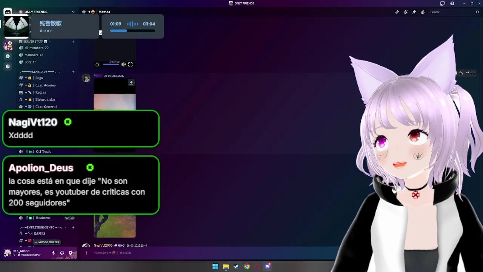Add attachment with plus in message bar
This screenshot has width=483, height=272.
pos(86,253)
